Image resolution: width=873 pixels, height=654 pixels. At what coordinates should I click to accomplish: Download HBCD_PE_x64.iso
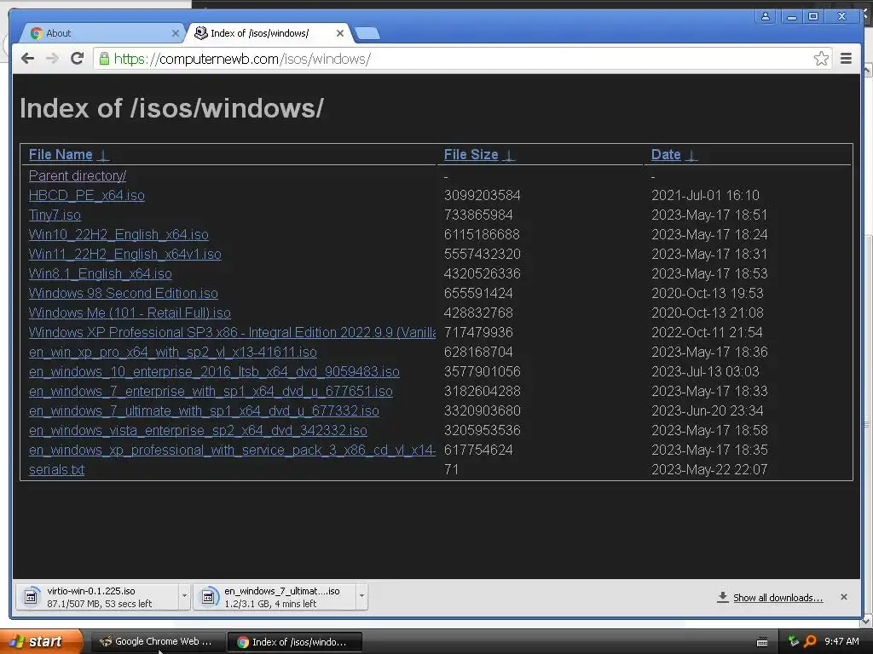[x=87, y=195]
